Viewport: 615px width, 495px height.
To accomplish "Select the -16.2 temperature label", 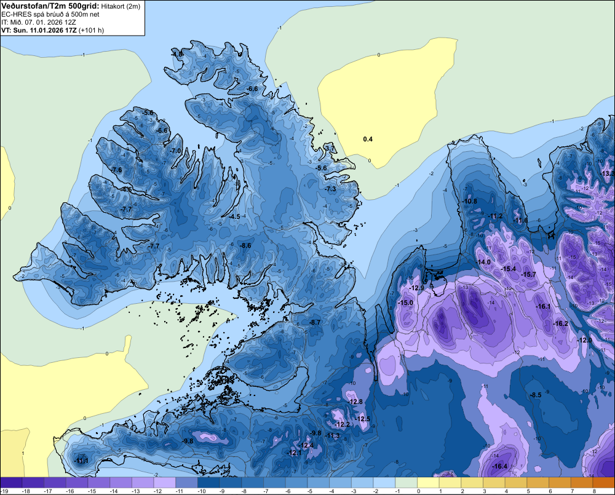I will (560, 323).
